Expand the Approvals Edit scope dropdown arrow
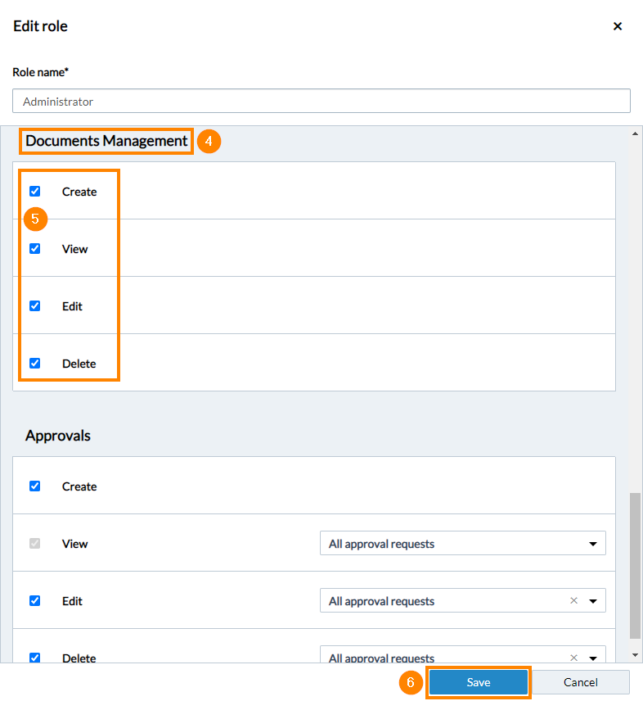 [x=593, y=601]
